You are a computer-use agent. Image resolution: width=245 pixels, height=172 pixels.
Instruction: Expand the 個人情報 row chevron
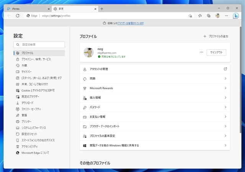click(x=225, y=98)
